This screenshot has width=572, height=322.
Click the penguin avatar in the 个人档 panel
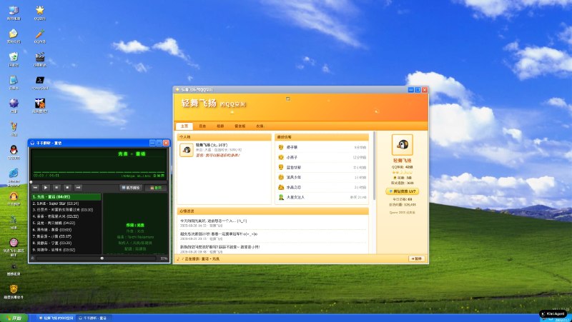pyautogui.click(x=187, y=150)
